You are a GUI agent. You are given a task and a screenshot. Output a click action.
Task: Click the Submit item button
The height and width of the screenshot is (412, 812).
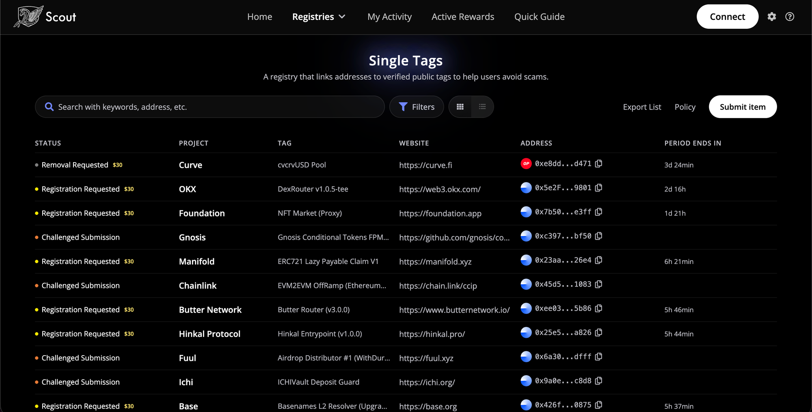coord(743,107)
